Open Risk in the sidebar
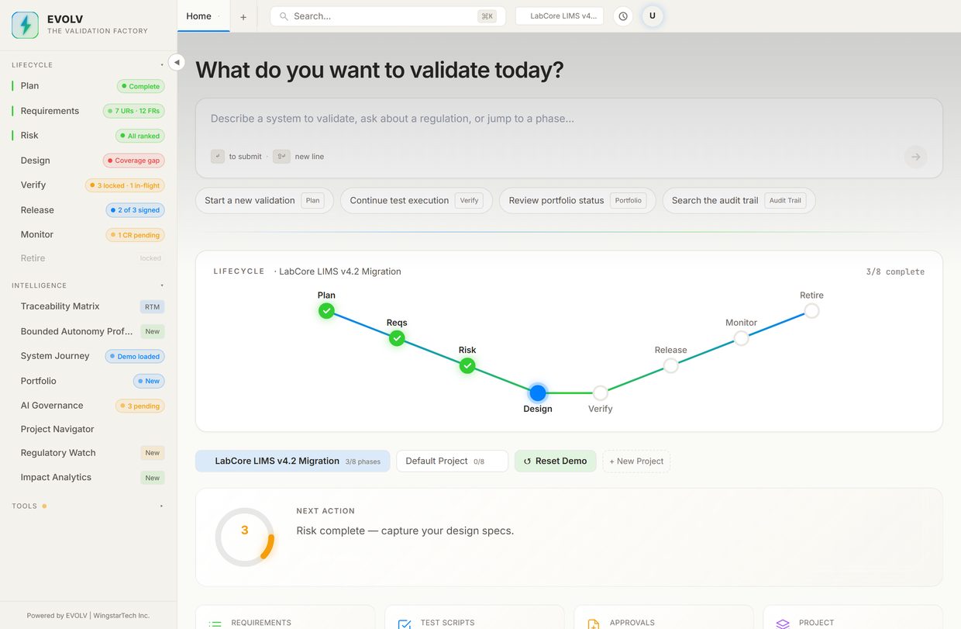 pos(88,136)
